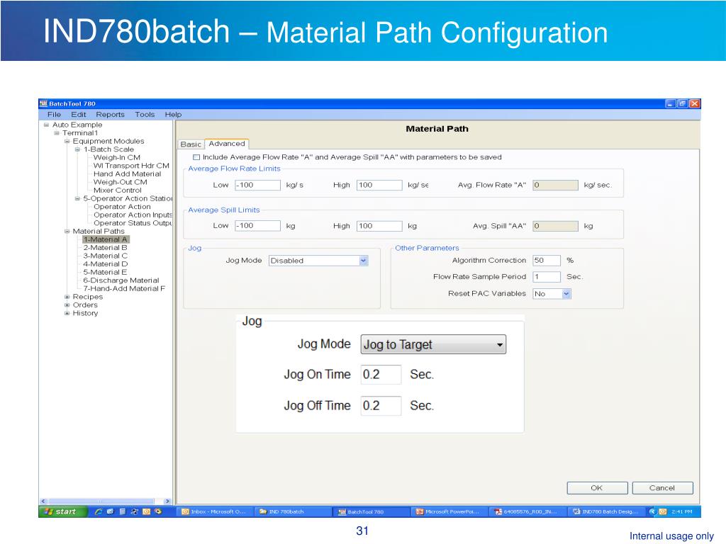The image size is (726, 544).
Task: Switch to Microsoft PowerPoint taskbar button
Action: tap(449, 511)
